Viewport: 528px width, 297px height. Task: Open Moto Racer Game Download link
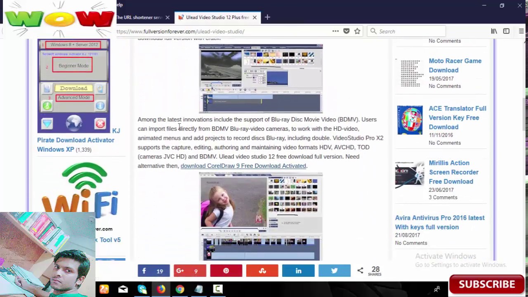click(455, 66)
